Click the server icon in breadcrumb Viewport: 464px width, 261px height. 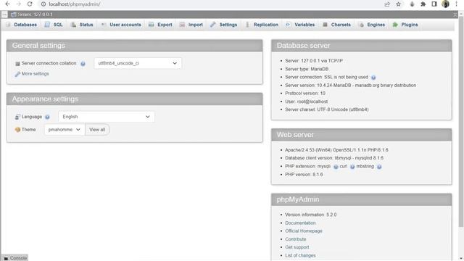(x=14, y=14)
